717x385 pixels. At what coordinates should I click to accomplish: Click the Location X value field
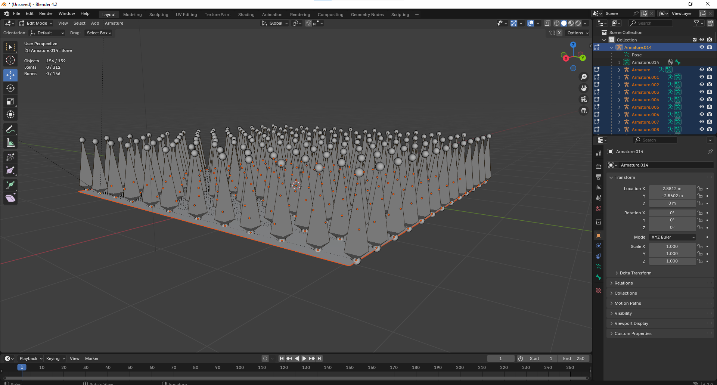point(671,189)
